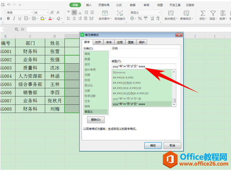231x171 pixels.
Task: Open the 对齐 tab in the dialog
Action: click(98, 42)
